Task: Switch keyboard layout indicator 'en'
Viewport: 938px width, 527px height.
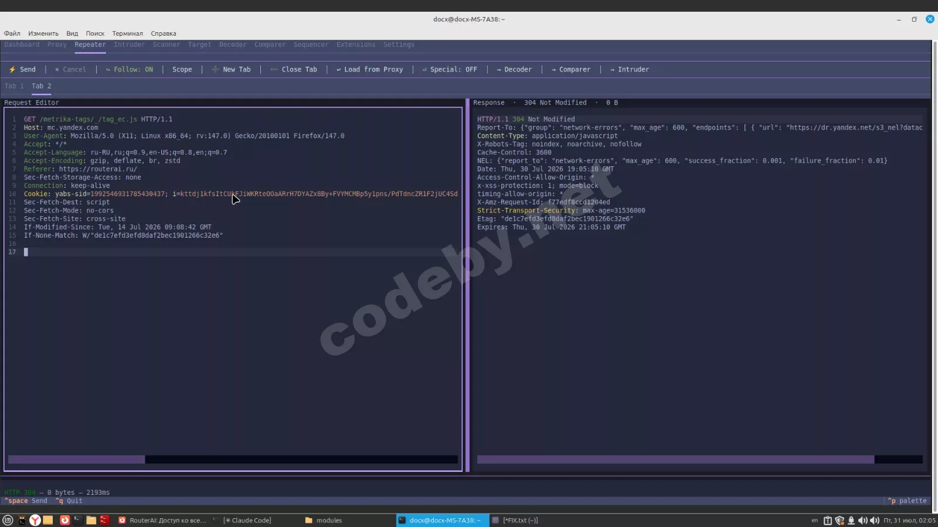Action: [x=814, y=520]
